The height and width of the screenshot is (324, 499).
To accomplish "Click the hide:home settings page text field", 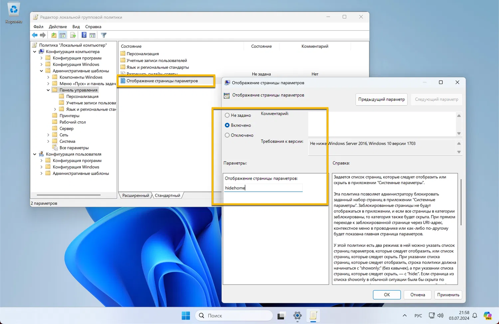I will point(263,188).
